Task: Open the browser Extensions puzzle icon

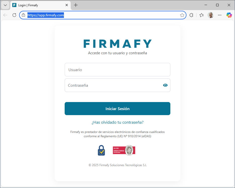Action: [x=191, y=15]
